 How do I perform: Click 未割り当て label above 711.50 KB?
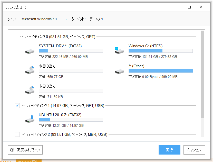pyautogui.click(x=47, y=86)
